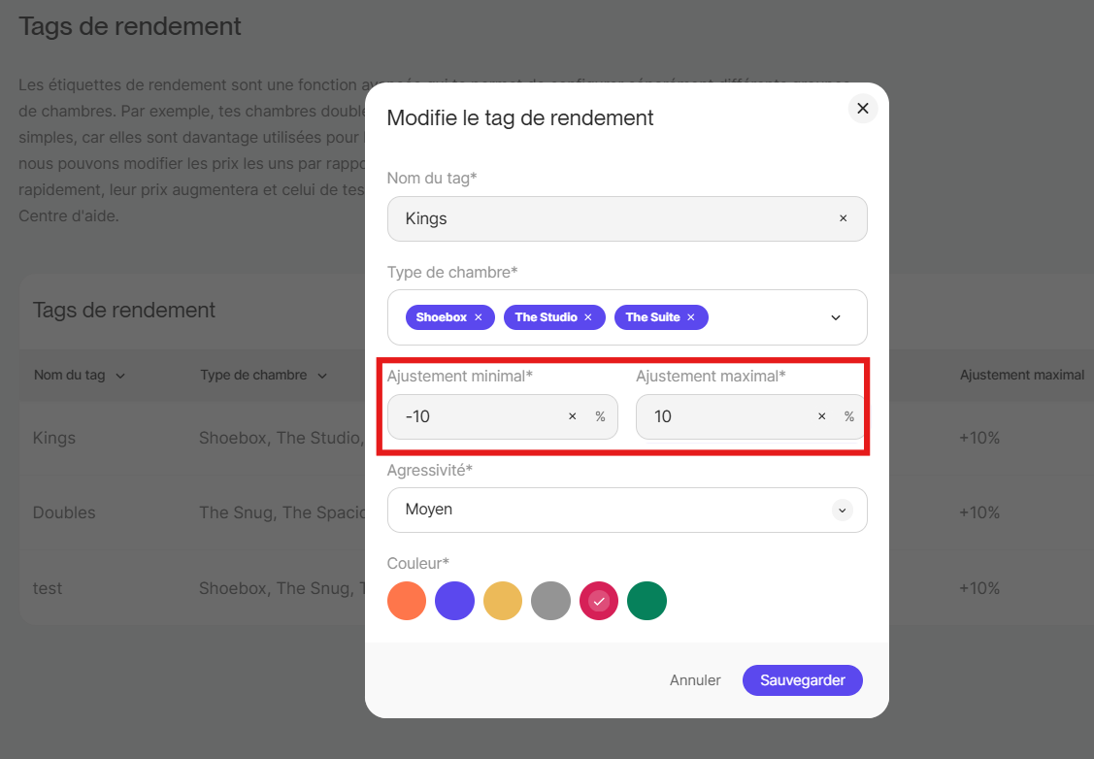Open the Agressivité dropdown
This screenshot has width=1094, height=759.
[x=842, y=510]
